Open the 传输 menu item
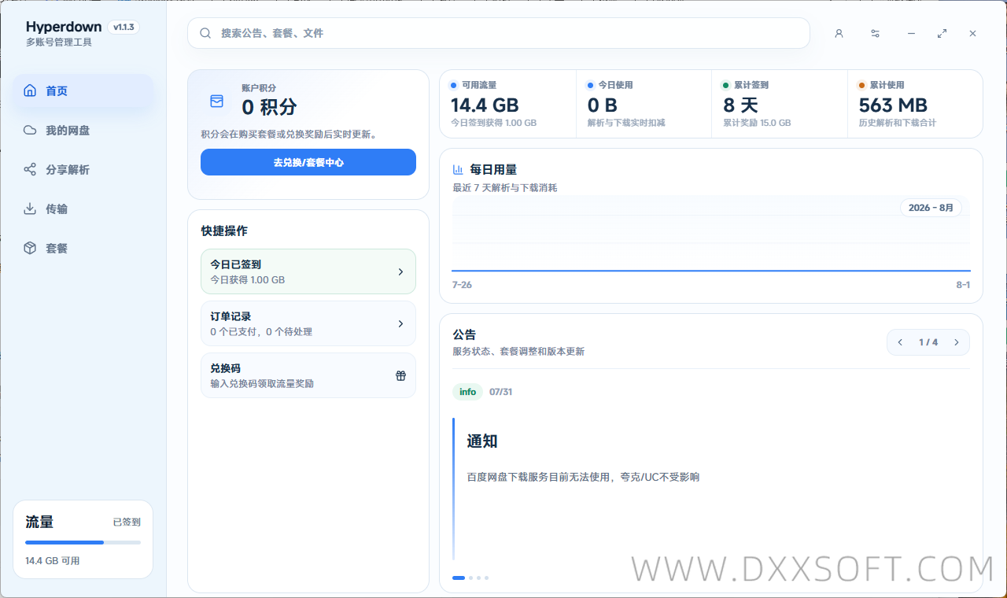 click(x=83, y=209)
